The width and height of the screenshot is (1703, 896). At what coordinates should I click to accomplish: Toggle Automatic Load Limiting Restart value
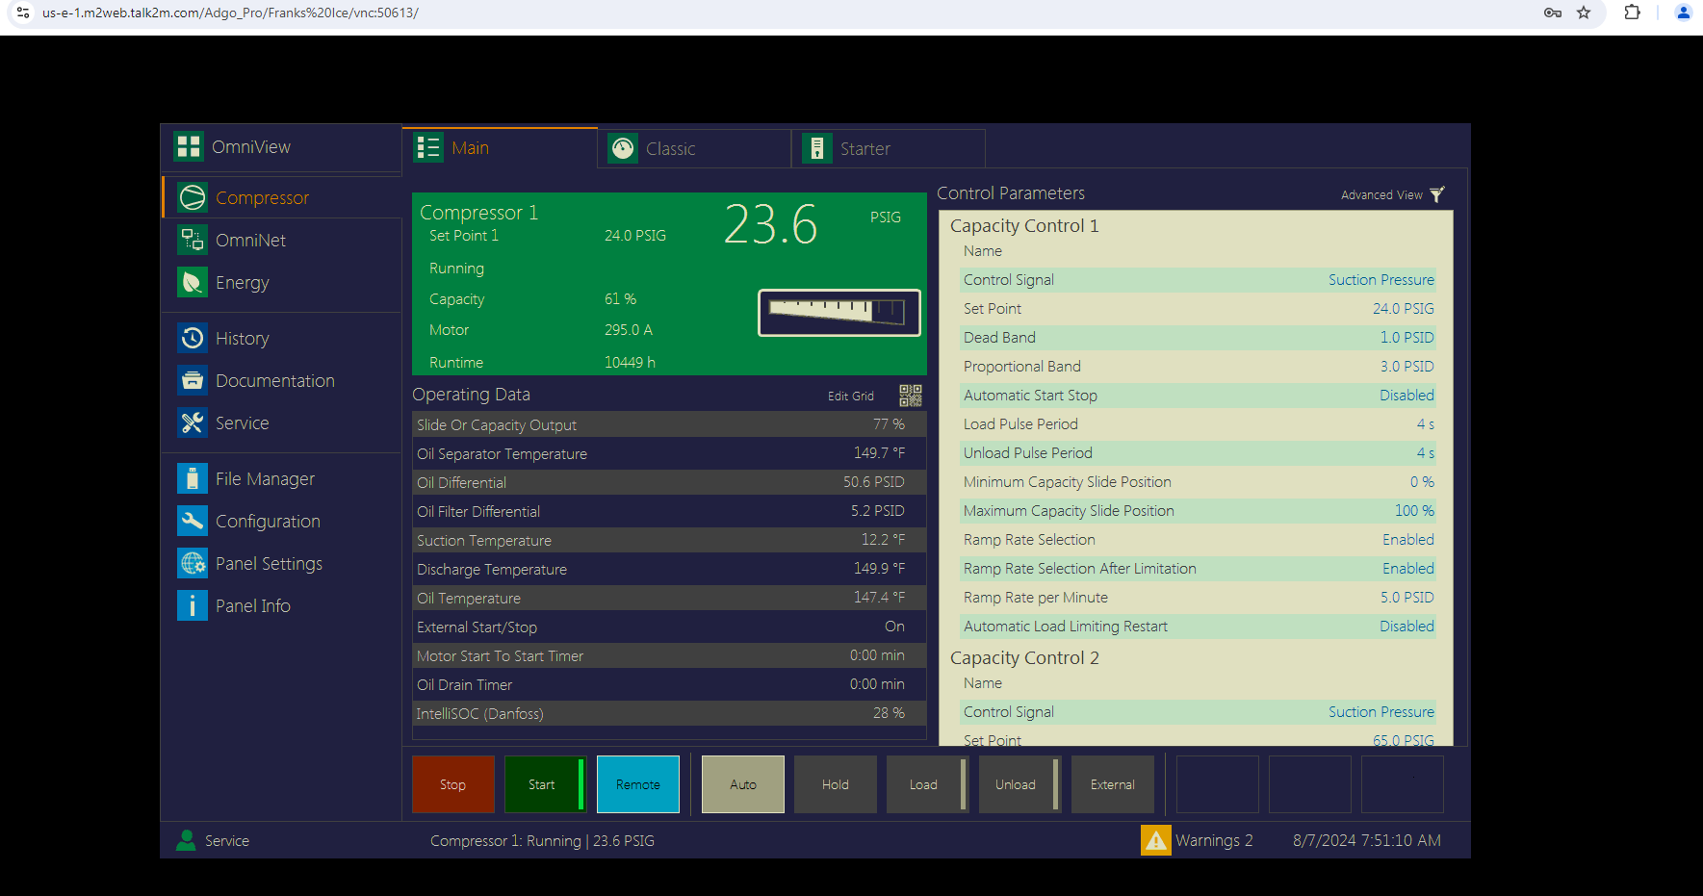(1406, 627)
